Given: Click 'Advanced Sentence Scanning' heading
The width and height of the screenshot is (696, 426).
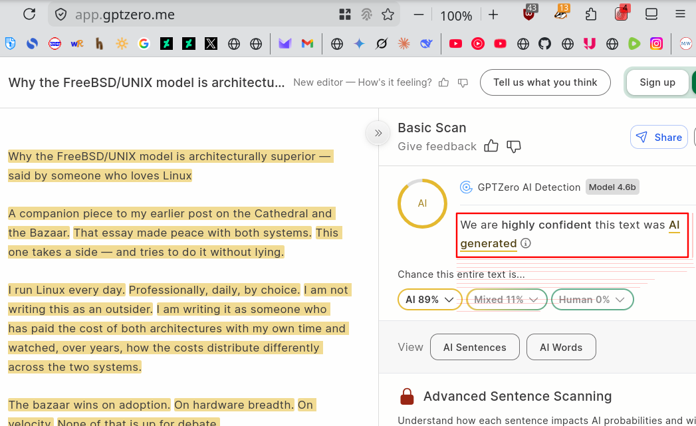Looking at the screenshot, I should point(518,396).
